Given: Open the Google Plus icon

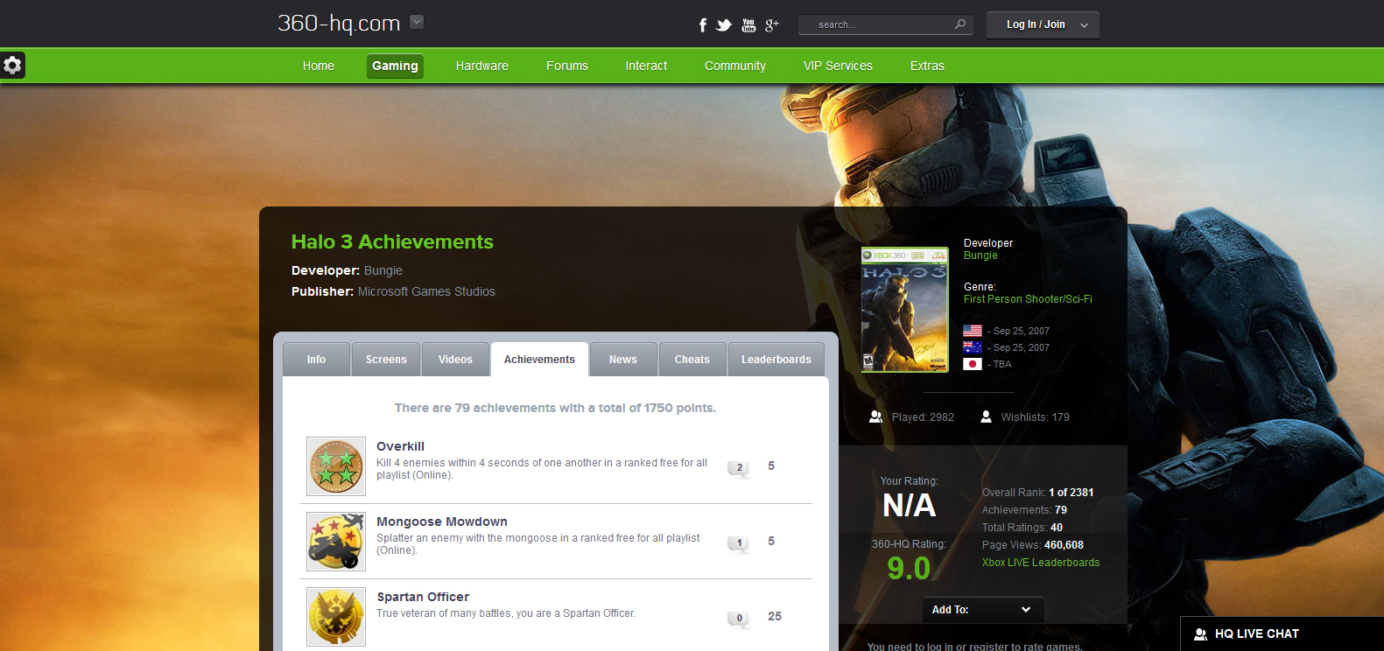Looking at the screenshot, I should (771, 25).
